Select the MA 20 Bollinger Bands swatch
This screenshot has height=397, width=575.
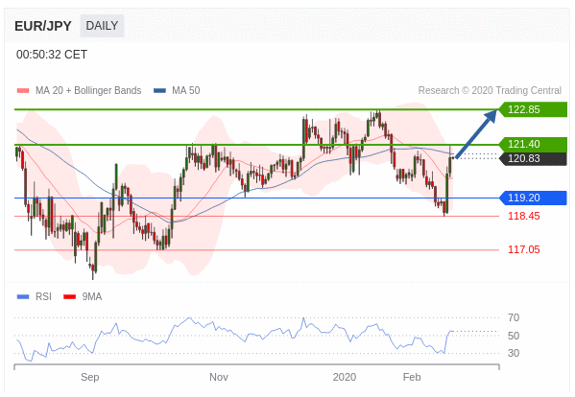pyautogui.click(x=23, y=90)
